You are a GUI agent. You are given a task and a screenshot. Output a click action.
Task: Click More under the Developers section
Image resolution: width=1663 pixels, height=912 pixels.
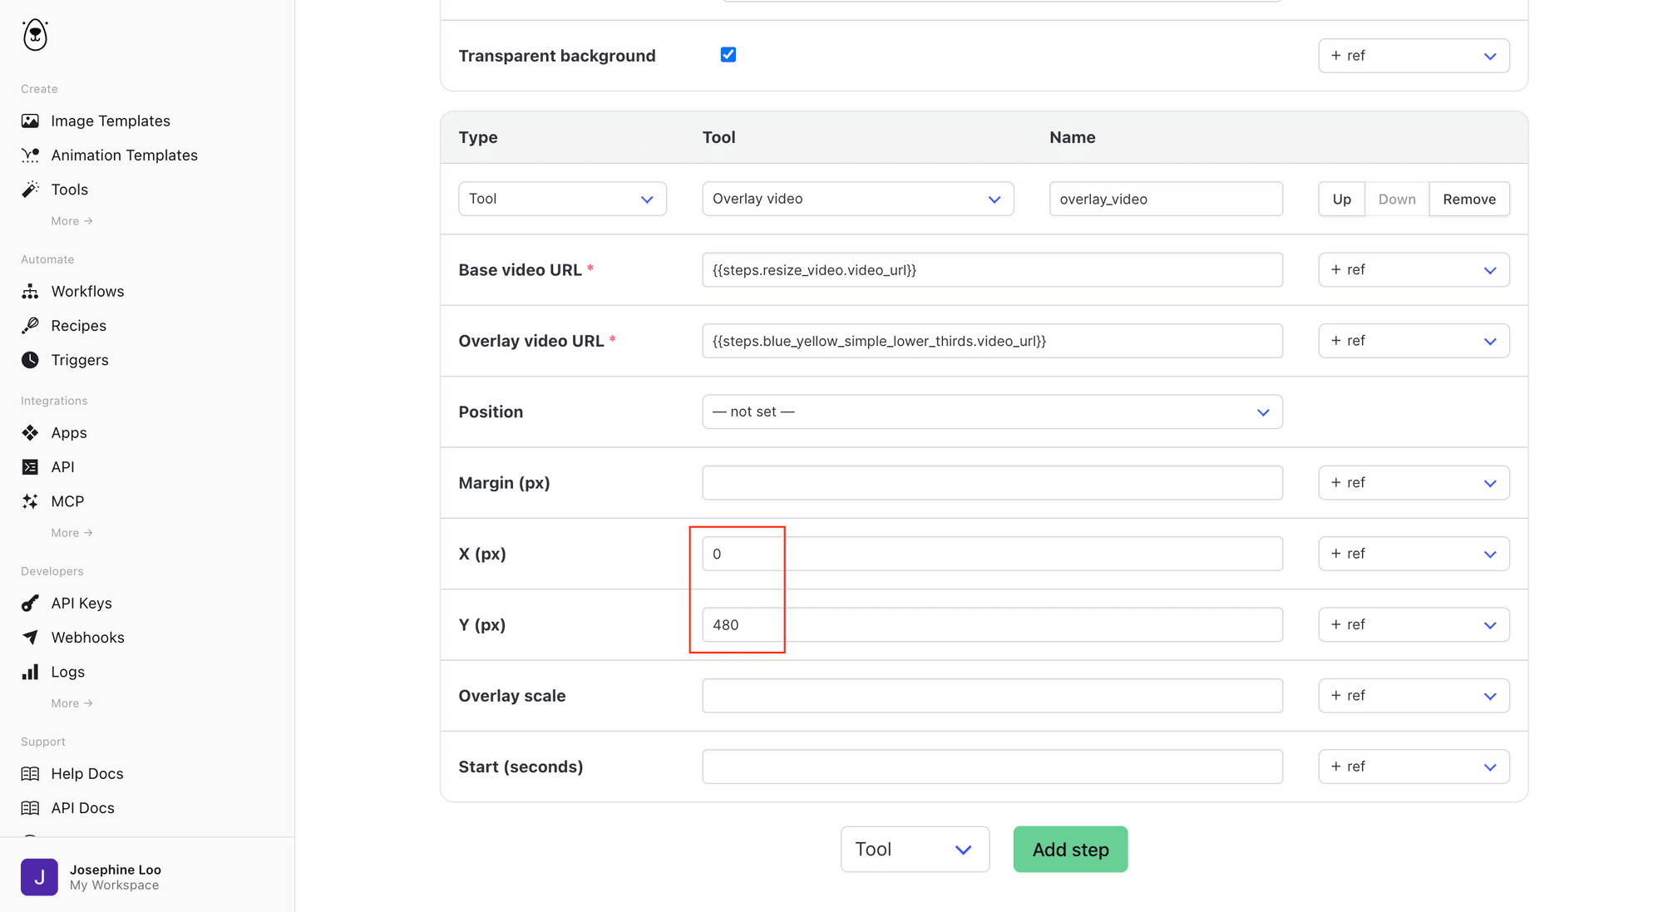click(72, 703)
